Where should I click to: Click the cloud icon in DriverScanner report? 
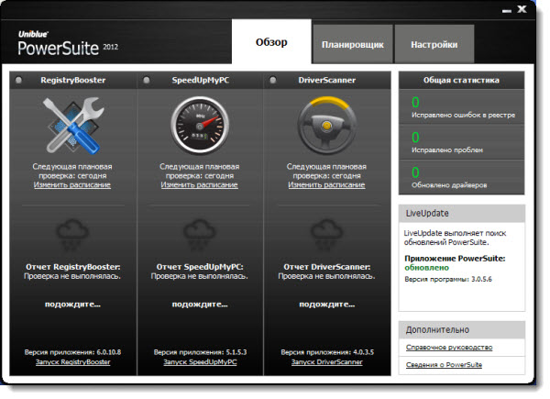326,235
